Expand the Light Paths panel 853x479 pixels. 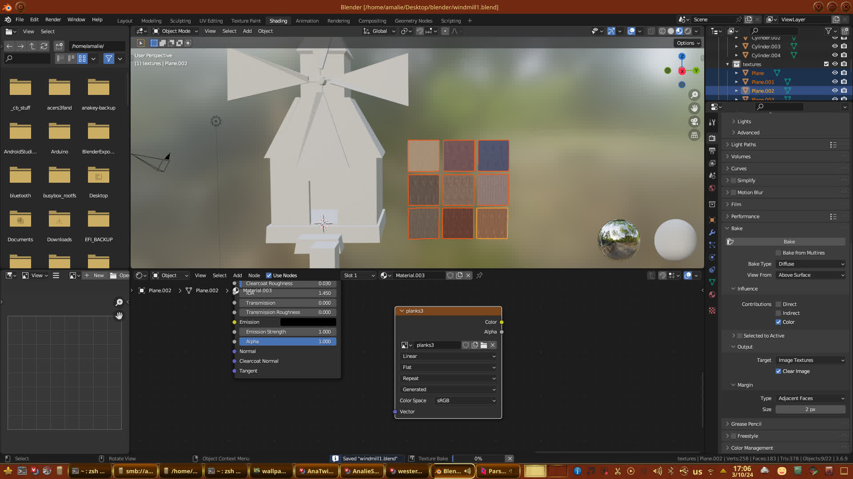click(x=743, y=145)
